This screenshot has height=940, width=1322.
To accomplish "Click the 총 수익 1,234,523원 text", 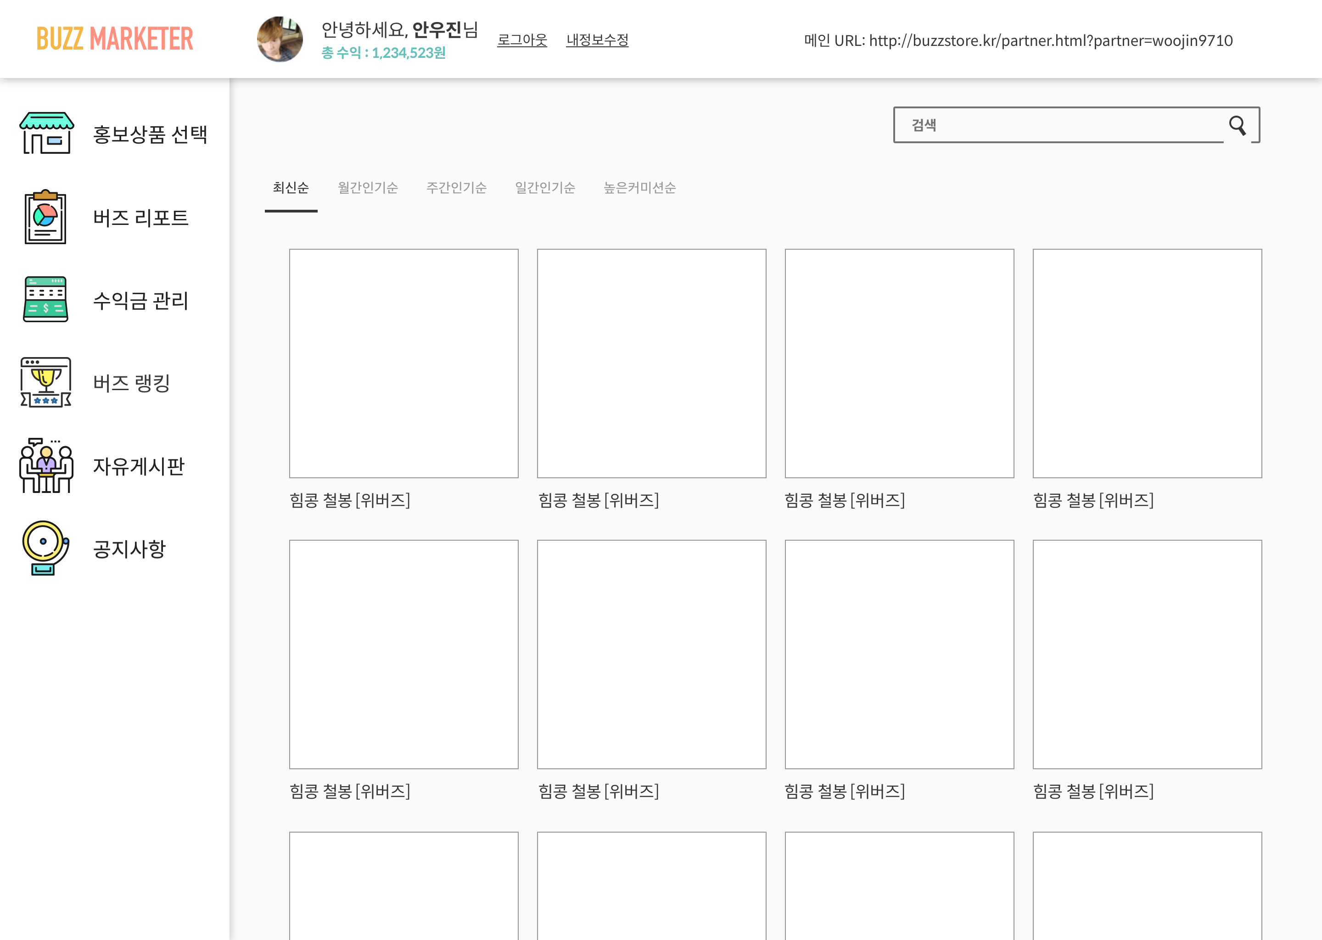I will click(x=384, y=53).
